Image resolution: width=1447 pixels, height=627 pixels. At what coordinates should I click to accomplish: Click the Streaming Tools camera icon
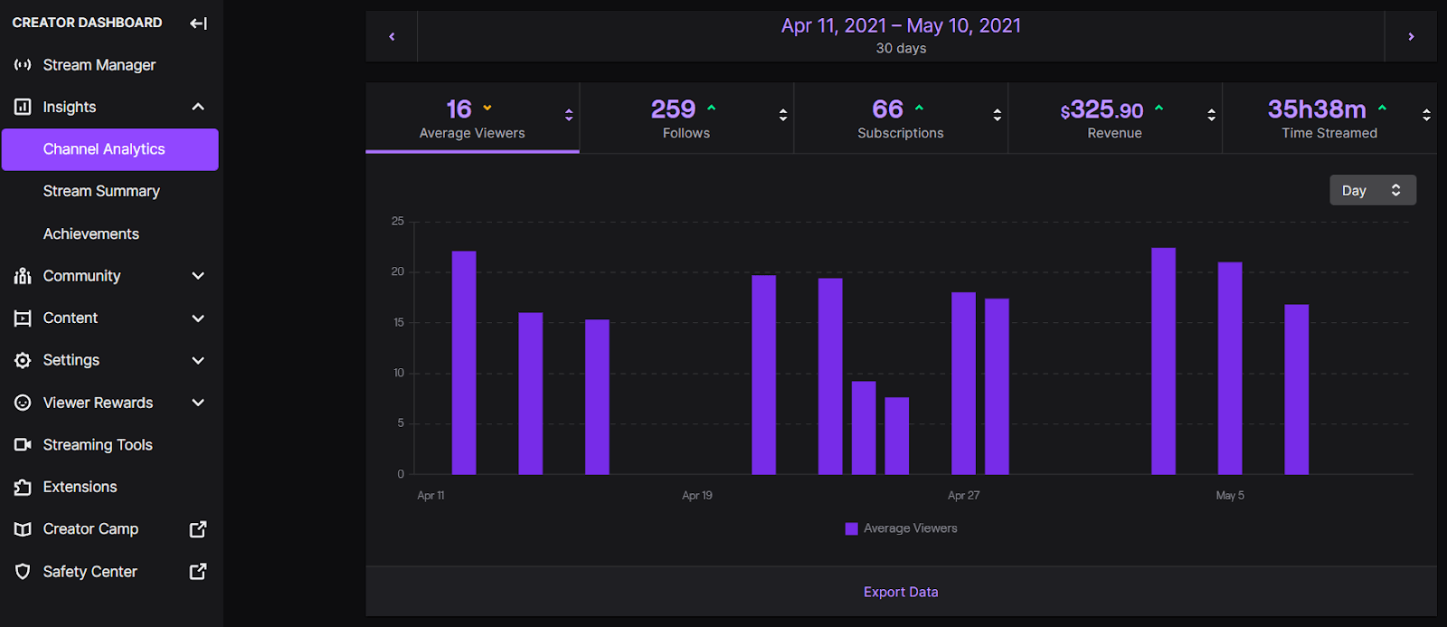click(23, 445)
